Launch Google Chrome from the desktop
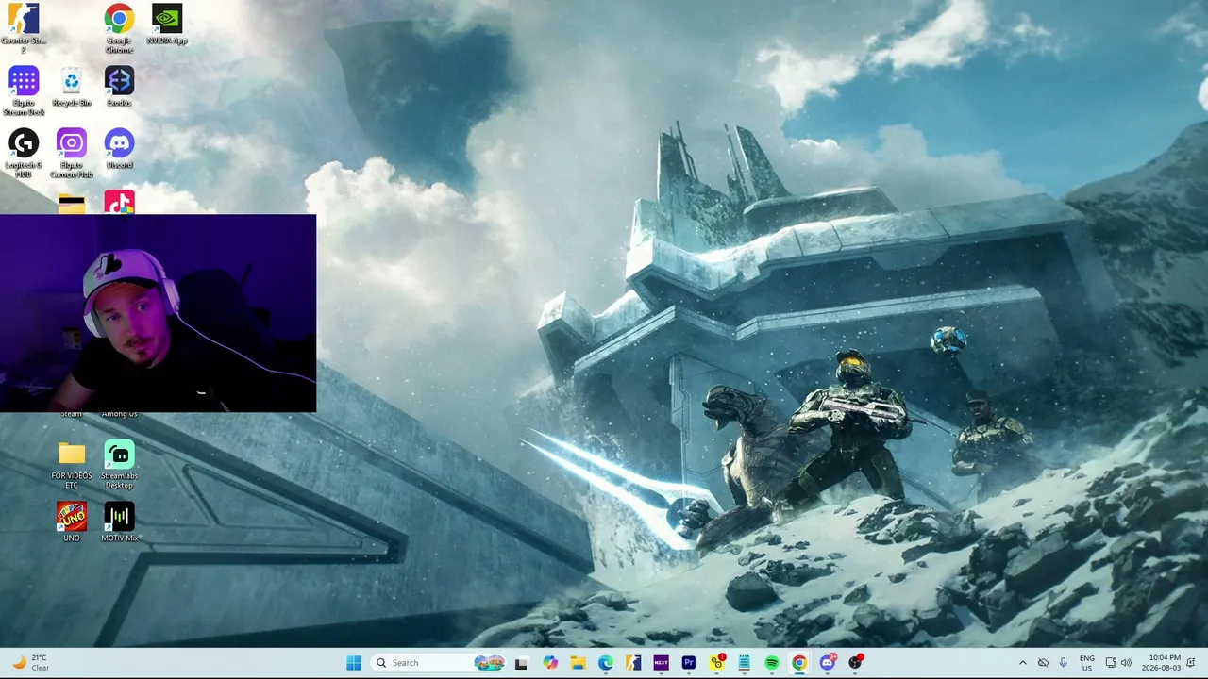Image resolution: width=1208 pixels, height=679 pixels. [119, 28]
